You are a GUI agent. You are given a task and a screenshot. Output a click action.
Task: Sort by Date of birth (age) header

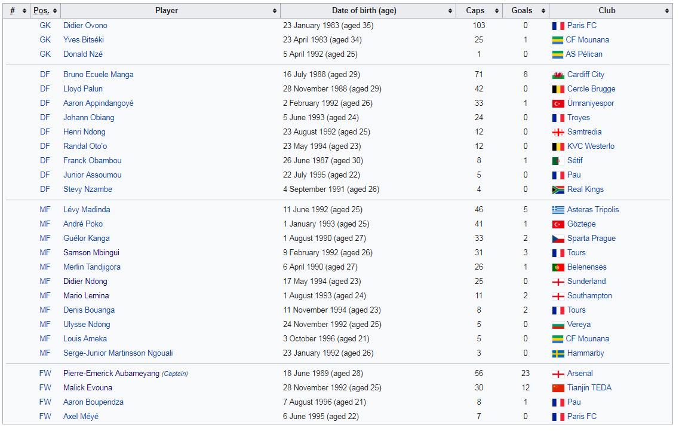[x=368, y=11]
